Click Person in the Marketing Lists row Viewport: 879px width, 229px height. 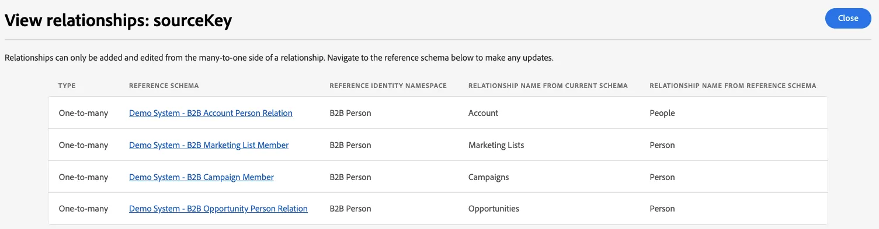662,145
